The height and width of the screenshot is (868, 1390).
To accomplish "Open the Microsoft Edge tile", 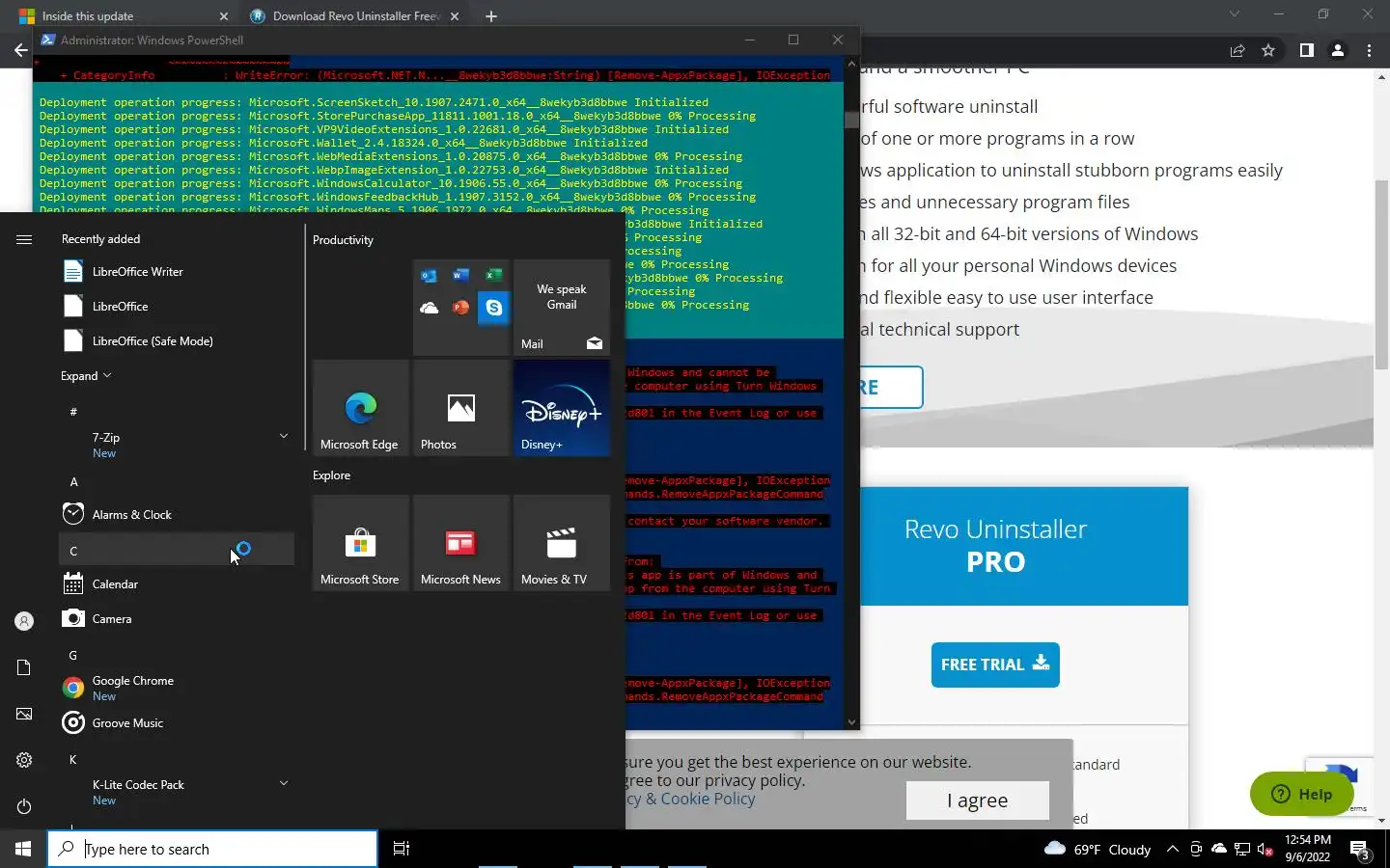I will (360, 407).
